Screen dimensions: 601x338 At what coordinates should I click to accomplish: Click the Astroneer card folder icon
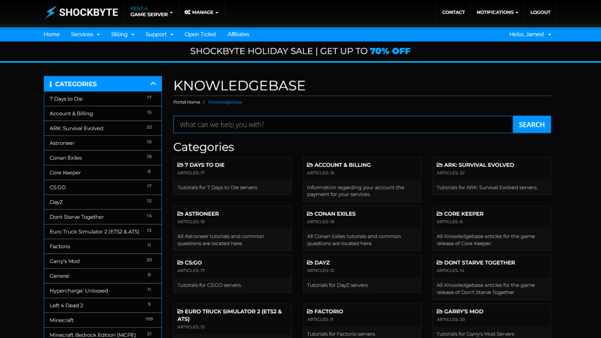(x=180, y=214)
